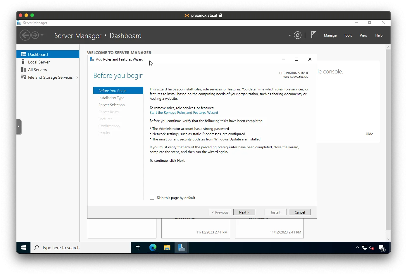Click the greyed Results step

tap(104, 133)
